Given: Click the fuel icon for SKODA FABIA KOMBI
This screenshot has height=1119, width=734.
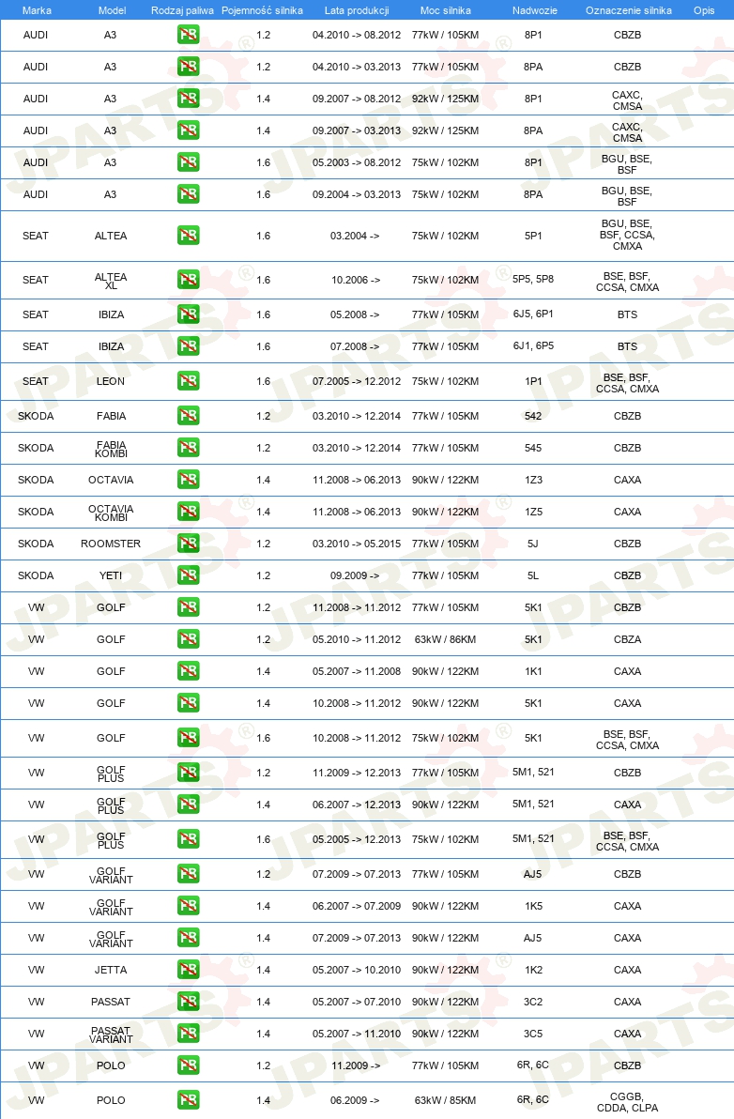Looking at the screenshot, I should [x=189, y=448].
